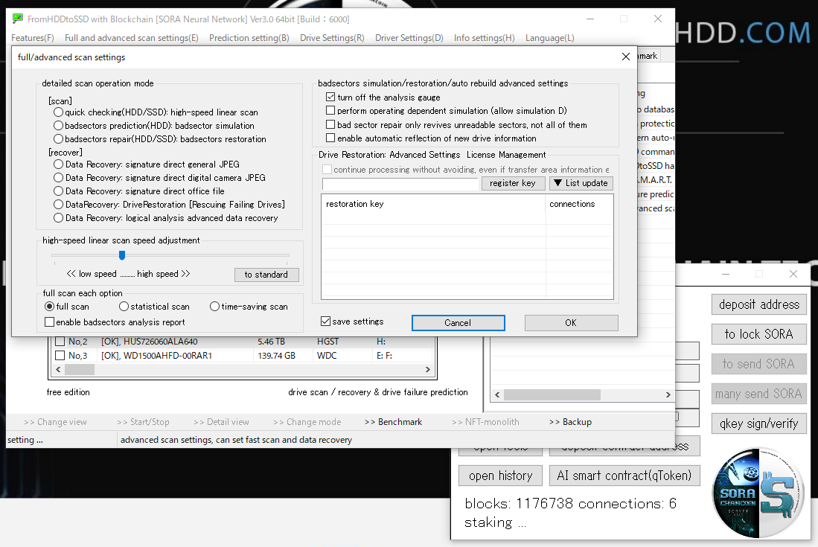This screenshot has height=547, width=818.
Task: Click >> Start/Stop link
Action: (143, 422)
